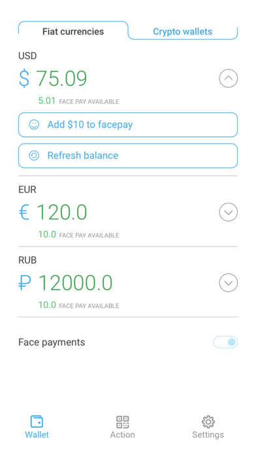Screen dimensions: 256x454
Task: Click the 120.0 EUR balance amount
Action: pos(62,212)
